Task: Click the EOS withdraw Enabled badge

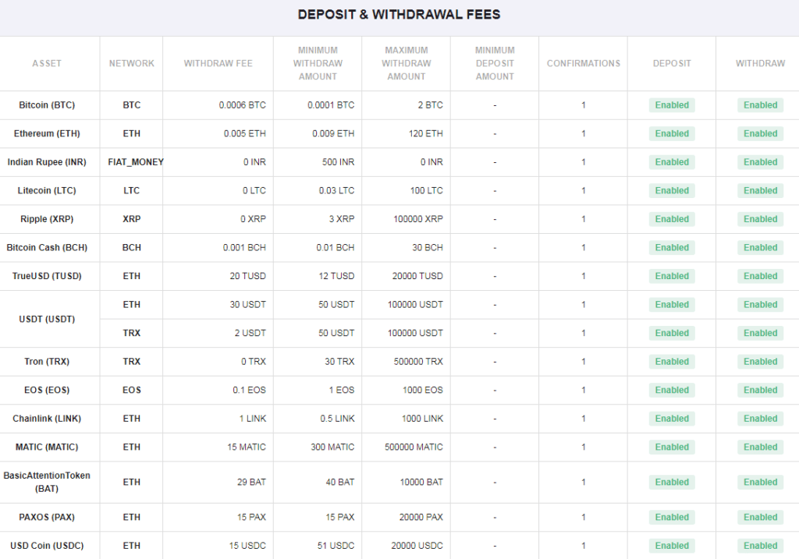Action: (760, 390)
